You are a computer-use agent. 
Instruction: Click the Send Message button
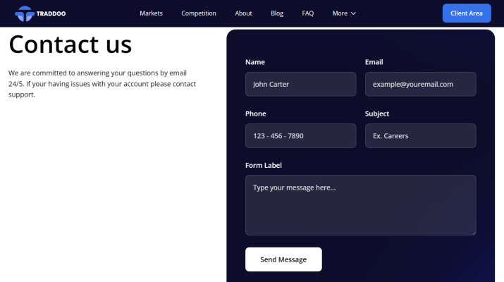pyautogui.click(x=283, y=259)
